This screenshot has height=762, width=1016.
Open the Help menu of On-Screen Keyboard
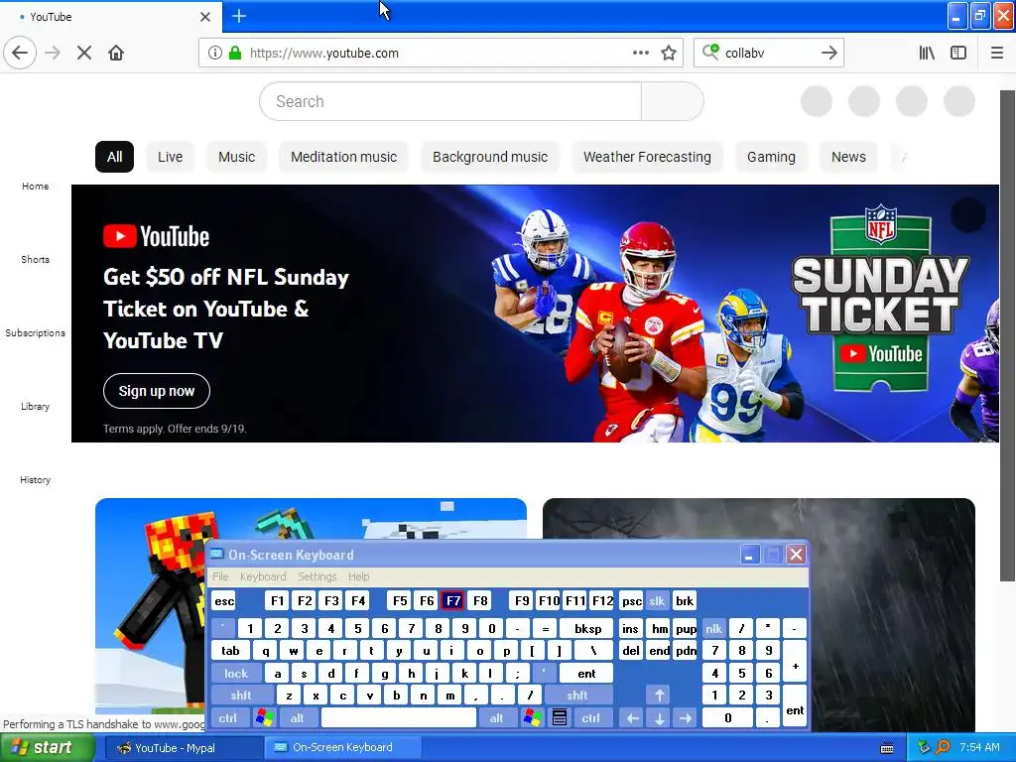tap(358, 576)
